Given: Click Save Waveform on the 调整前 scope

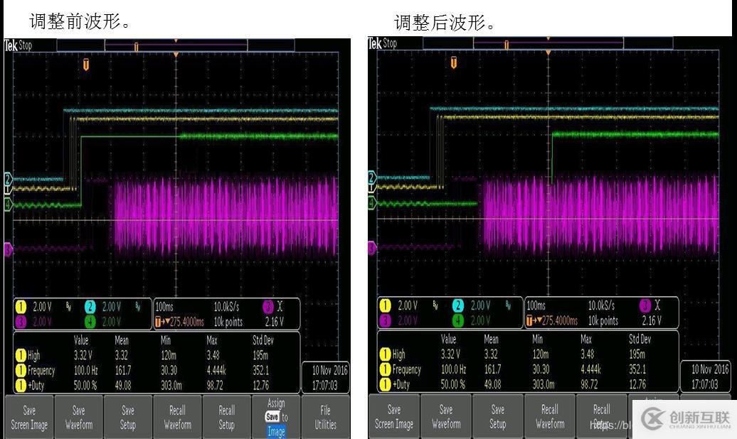Looking at the screenshot, I should [78, 417].
